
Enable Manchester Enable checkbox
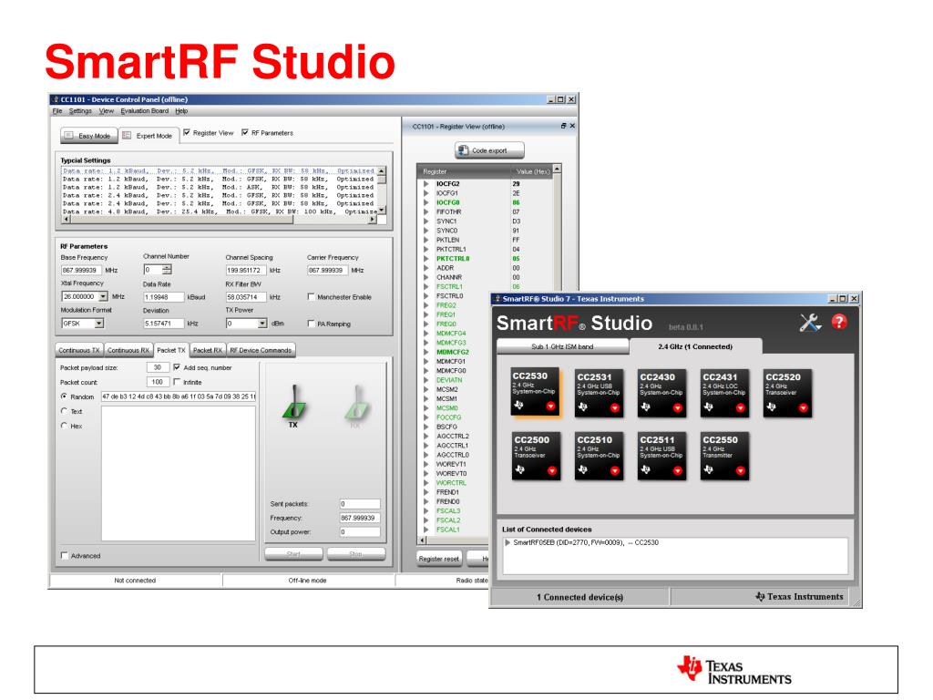(x=311, y=296)
